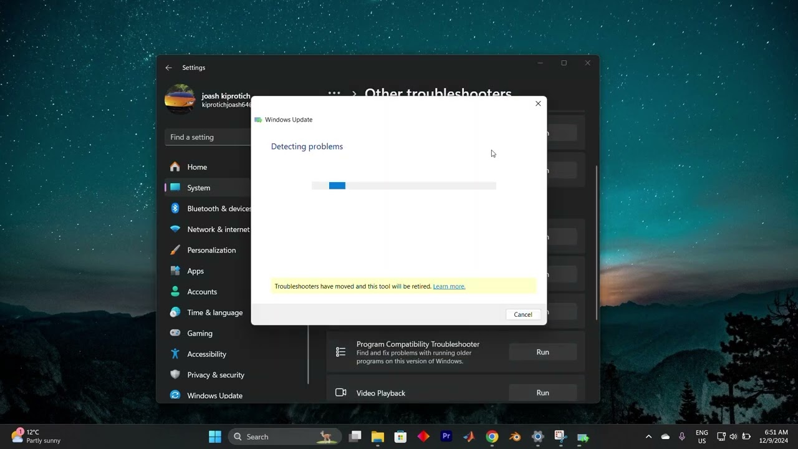The image size is (798, 449).
Task: Switch ENG US input language
Action: click(x=702, y=437)
